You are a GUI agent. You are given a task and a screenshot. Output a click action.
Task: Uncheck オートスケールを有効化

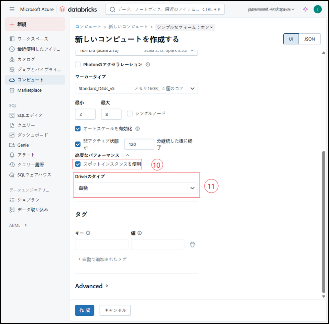pos(78,129)
